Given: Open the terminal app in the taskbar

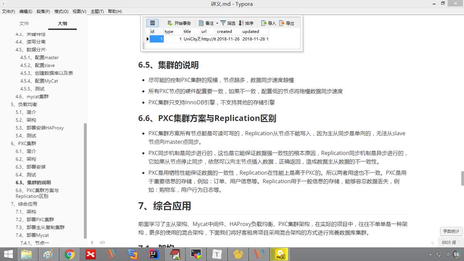Looking at the screenshot, I should (x=196, y=254).
